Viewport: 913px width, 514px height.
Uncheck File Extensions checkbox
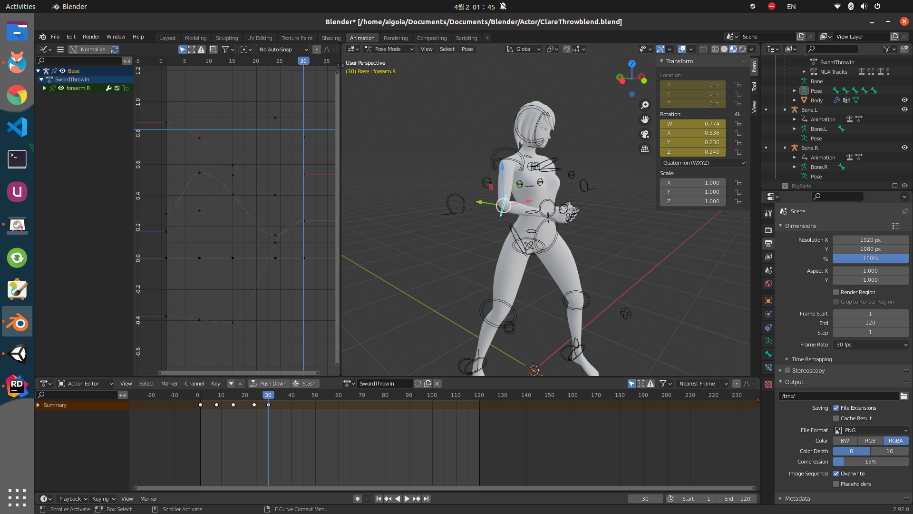[x=836, y=408]
